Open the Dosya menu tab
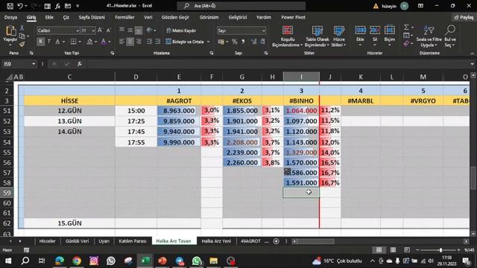477x268 pixels. [x=10, y=17]
